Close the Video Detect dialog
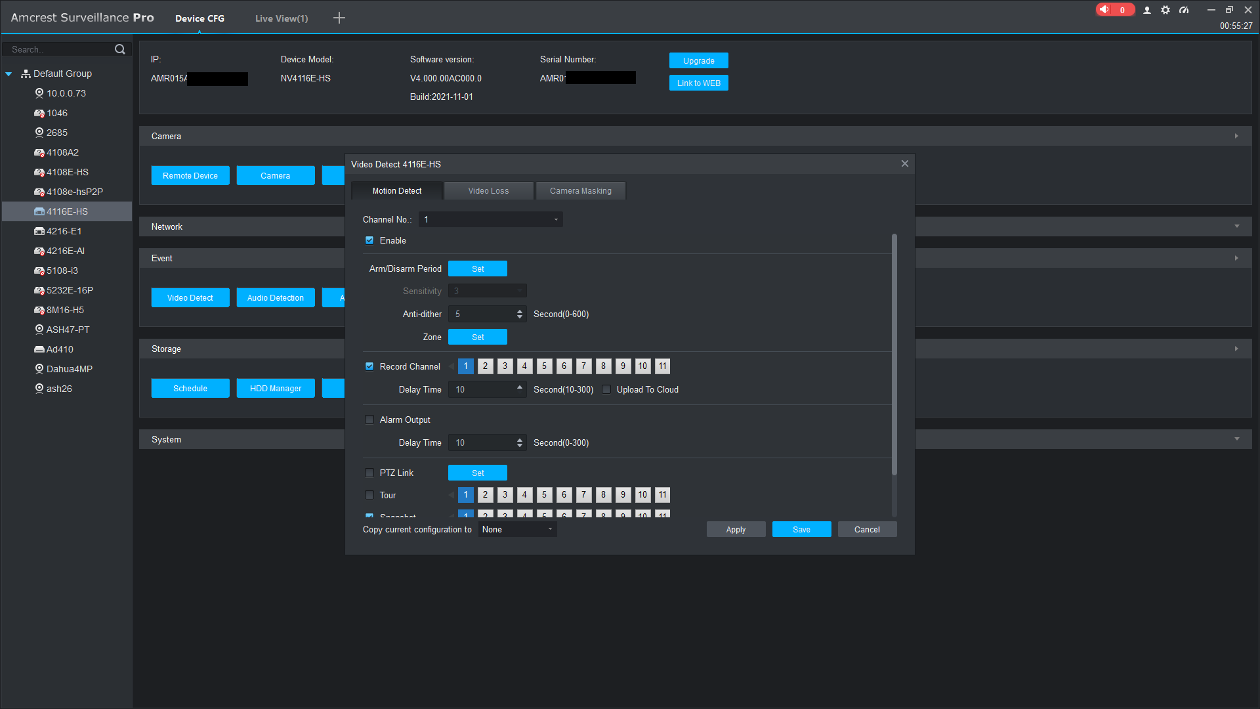The width and height of the screenshot is (1260, 709). point(904,163)
